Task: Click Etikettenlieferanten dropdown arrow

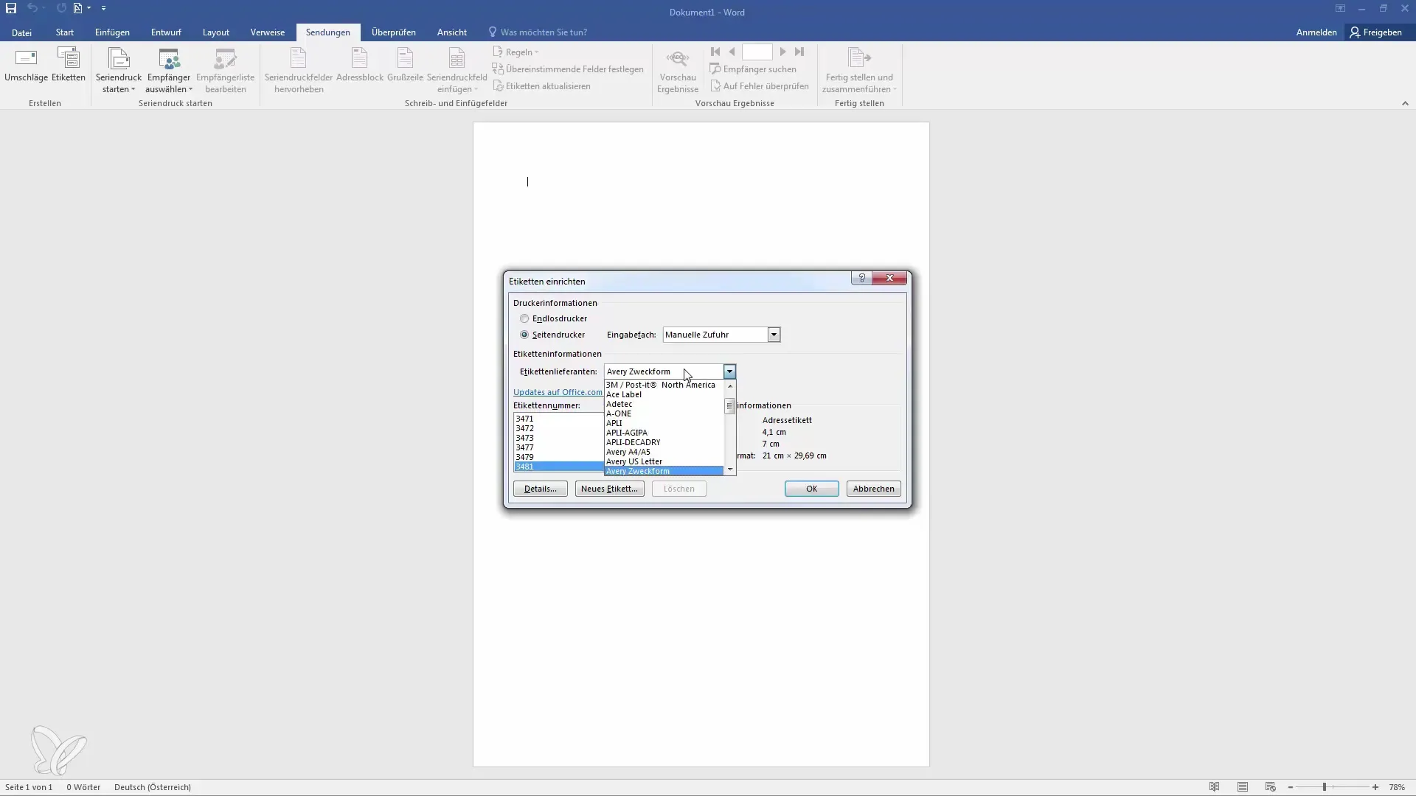Action: [x=729, y=371]
